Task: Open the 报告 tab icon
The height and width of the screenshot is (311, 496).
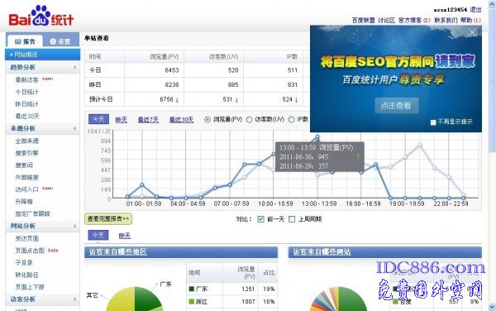Action: (17, 41)
